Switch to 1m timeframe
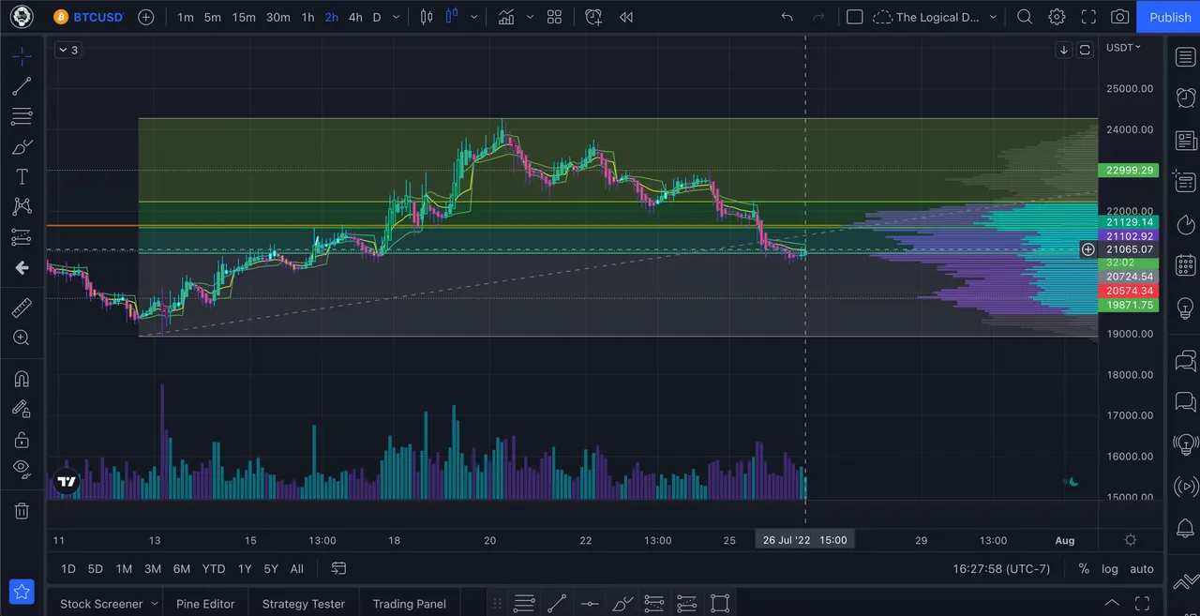Screen dimensions: 1200x616 186,17
